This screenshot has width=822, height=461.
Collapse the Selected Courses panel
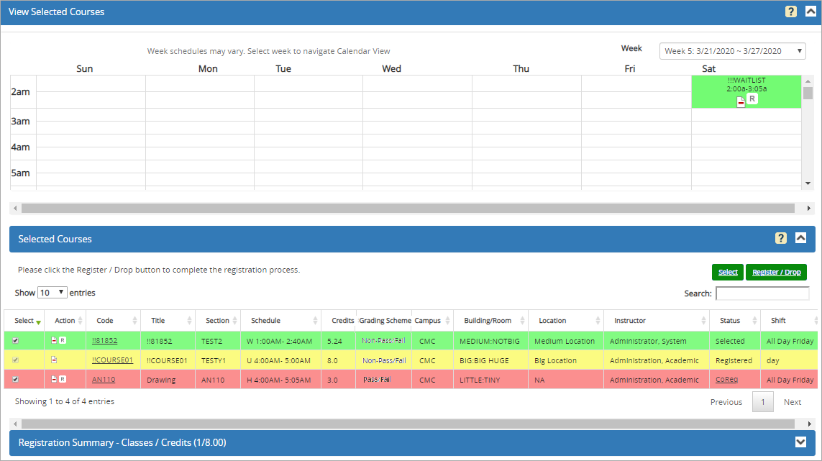(x=800, y=239)
